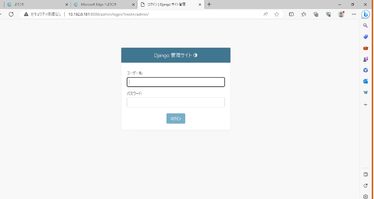Focus the ユーザー名 username input field

tap(176, 82)
